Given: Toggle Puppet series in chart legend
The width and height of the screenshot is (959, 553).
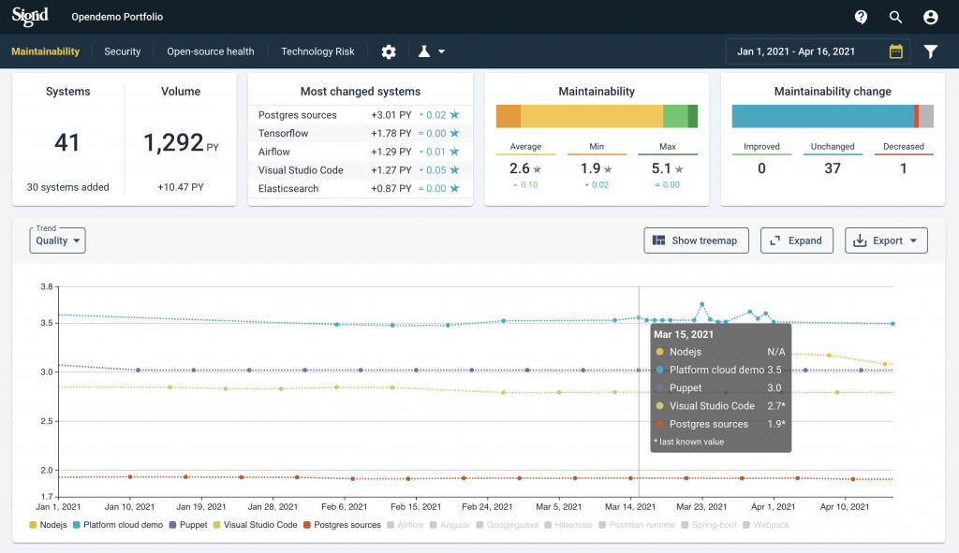Looking at the screenshot, I should pyautogui.click(x=188, y=525).
